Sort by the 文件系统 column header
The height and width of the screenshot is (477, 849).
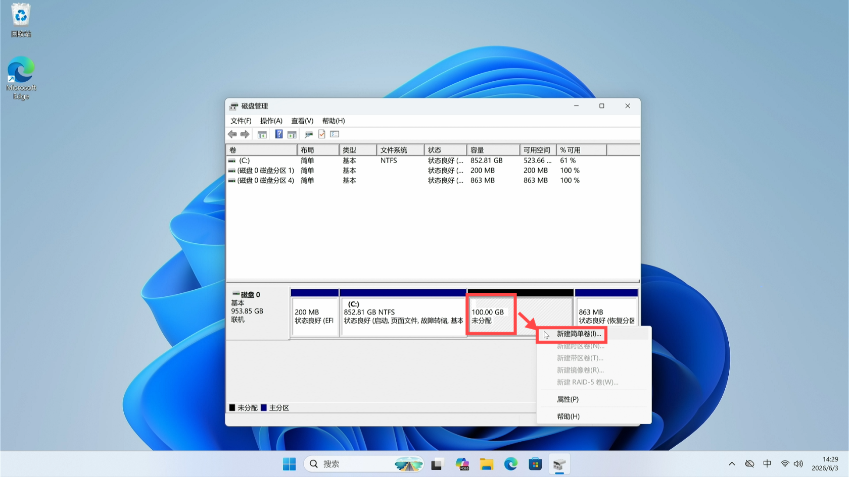[401, 150]
